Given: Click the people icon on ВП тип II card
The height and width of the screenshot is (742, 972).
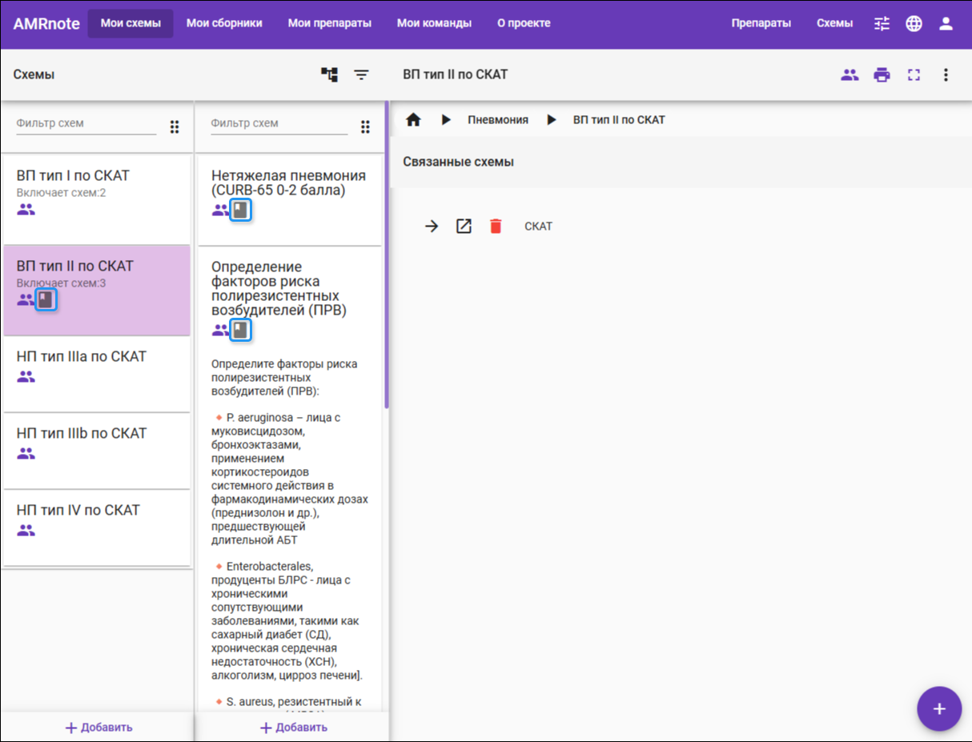Looking at the screenshot, I should (x=26, y=300).
